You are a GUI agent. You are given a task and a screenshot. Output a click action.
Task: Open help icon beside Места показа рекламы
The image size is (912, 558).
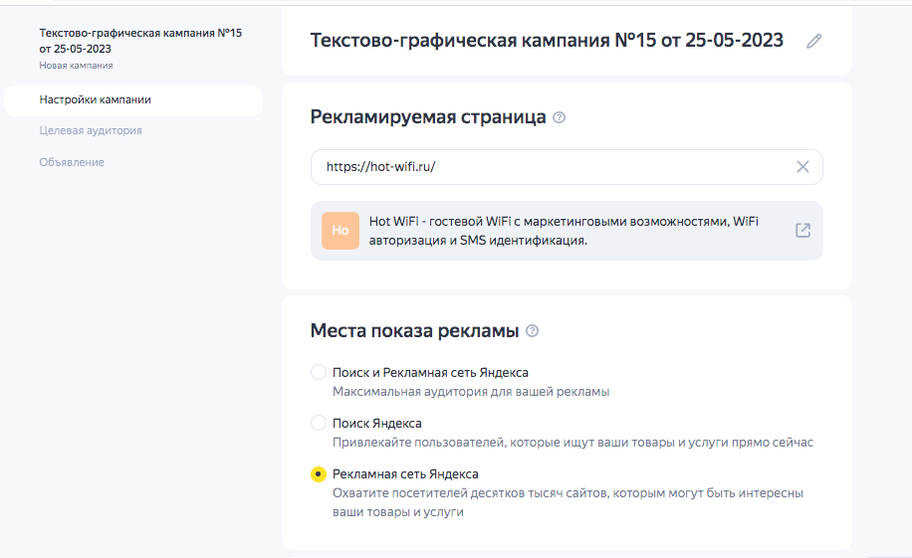(x=533, y=331)
